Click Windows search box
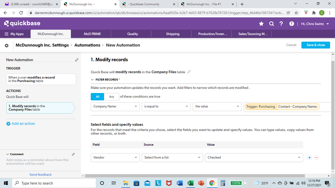Image resolution: width=335 pixels, height=188 pixels. pos(54,183)
